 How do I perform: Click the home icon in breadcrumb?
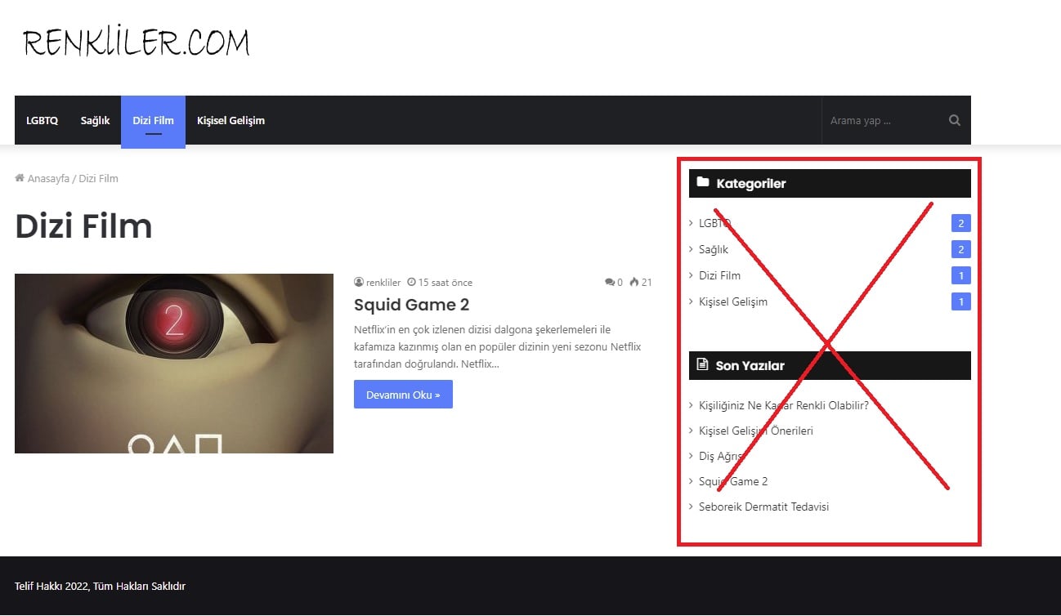tap(20, 178)
